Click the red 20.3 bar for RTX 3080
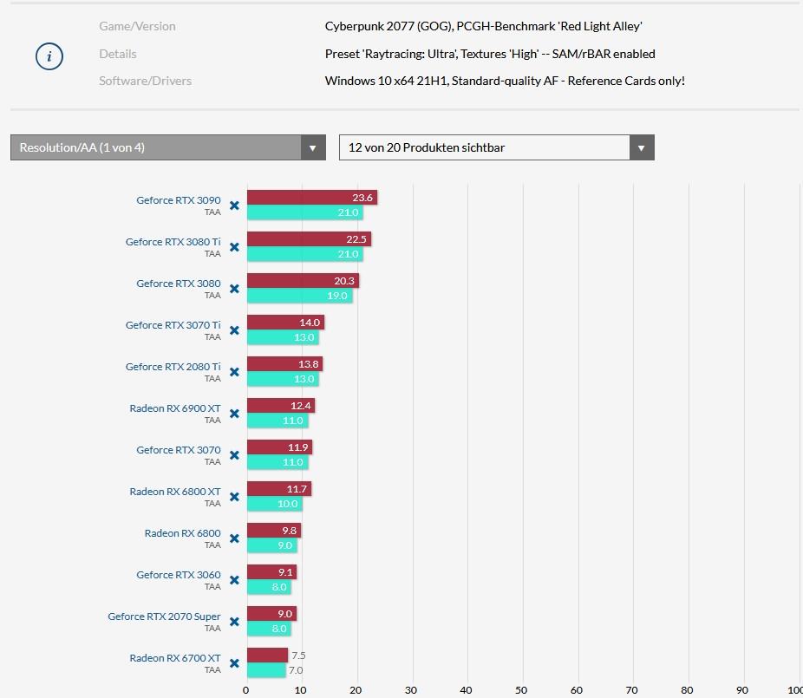 (x=303, y=281)
